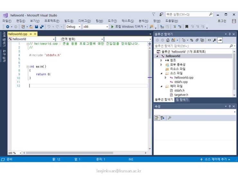Viewport: 238px width, 179px height.
Task: Select the helloworld.cpp editor tab
Action: pyautogui.click(x=18, y=34)
